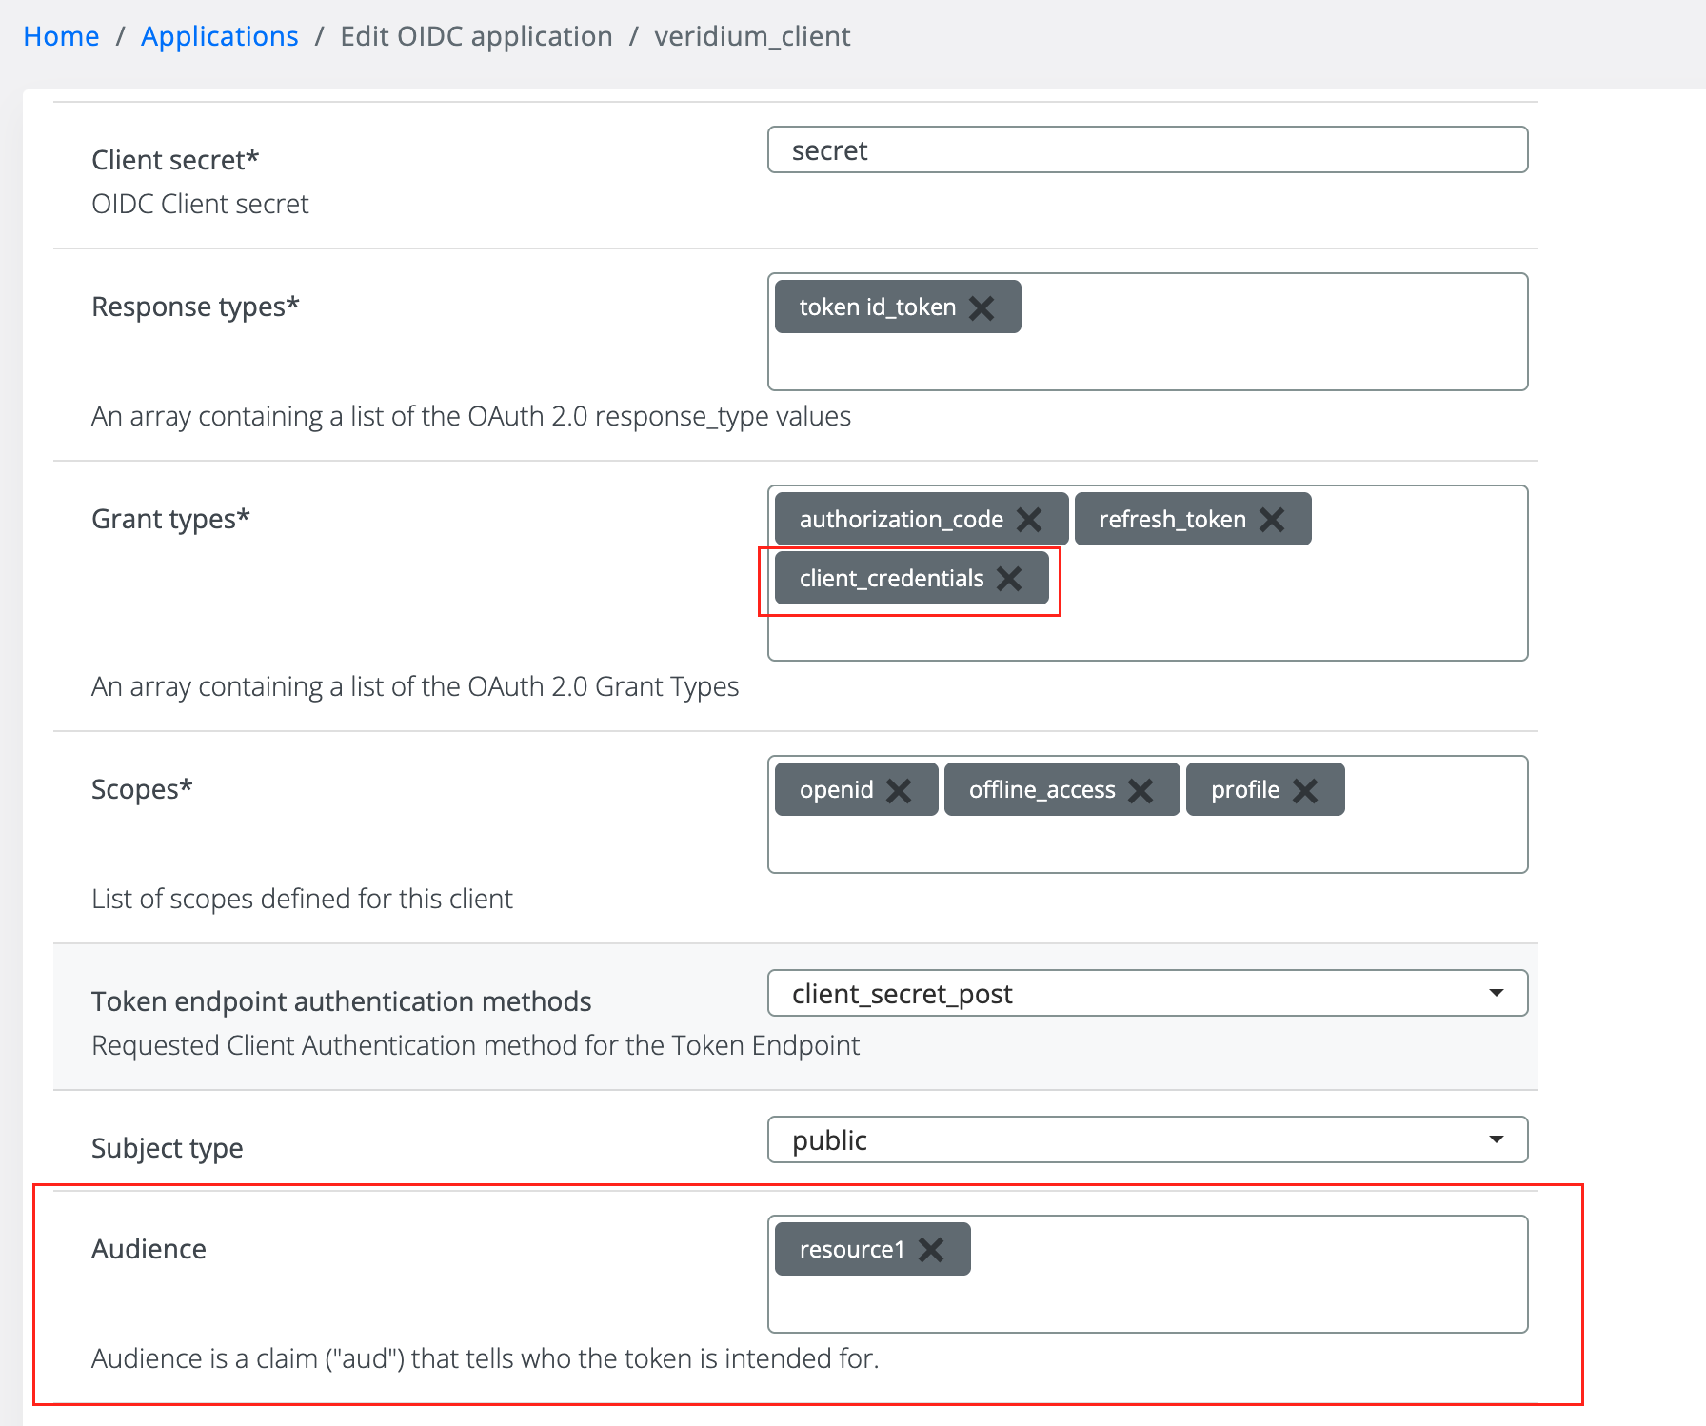Remove the resource1 audience tag
The width and height of the screenshot is (1706, 1426).
coord(931,1250)
